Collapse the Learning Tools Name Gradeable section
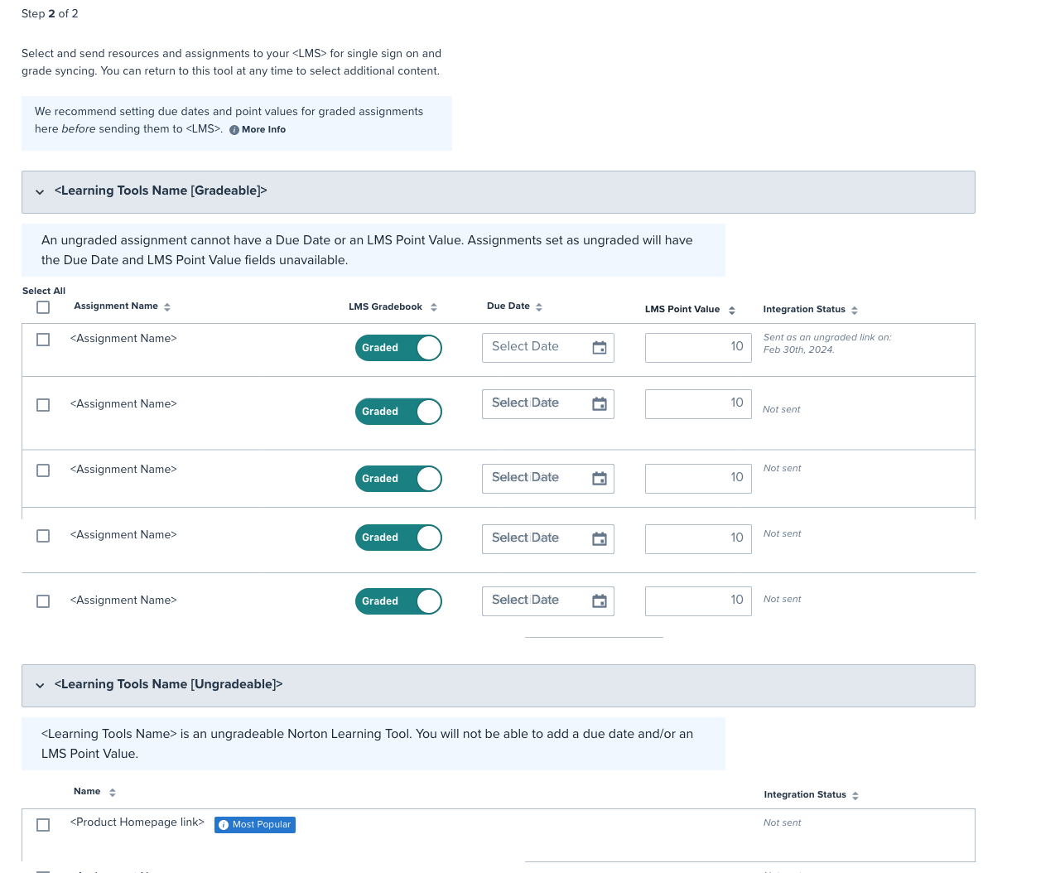 click(39, 191)
